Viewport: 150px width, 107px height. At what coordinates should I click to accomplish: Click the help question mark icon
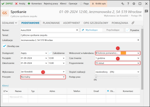(x=128, y=4)
